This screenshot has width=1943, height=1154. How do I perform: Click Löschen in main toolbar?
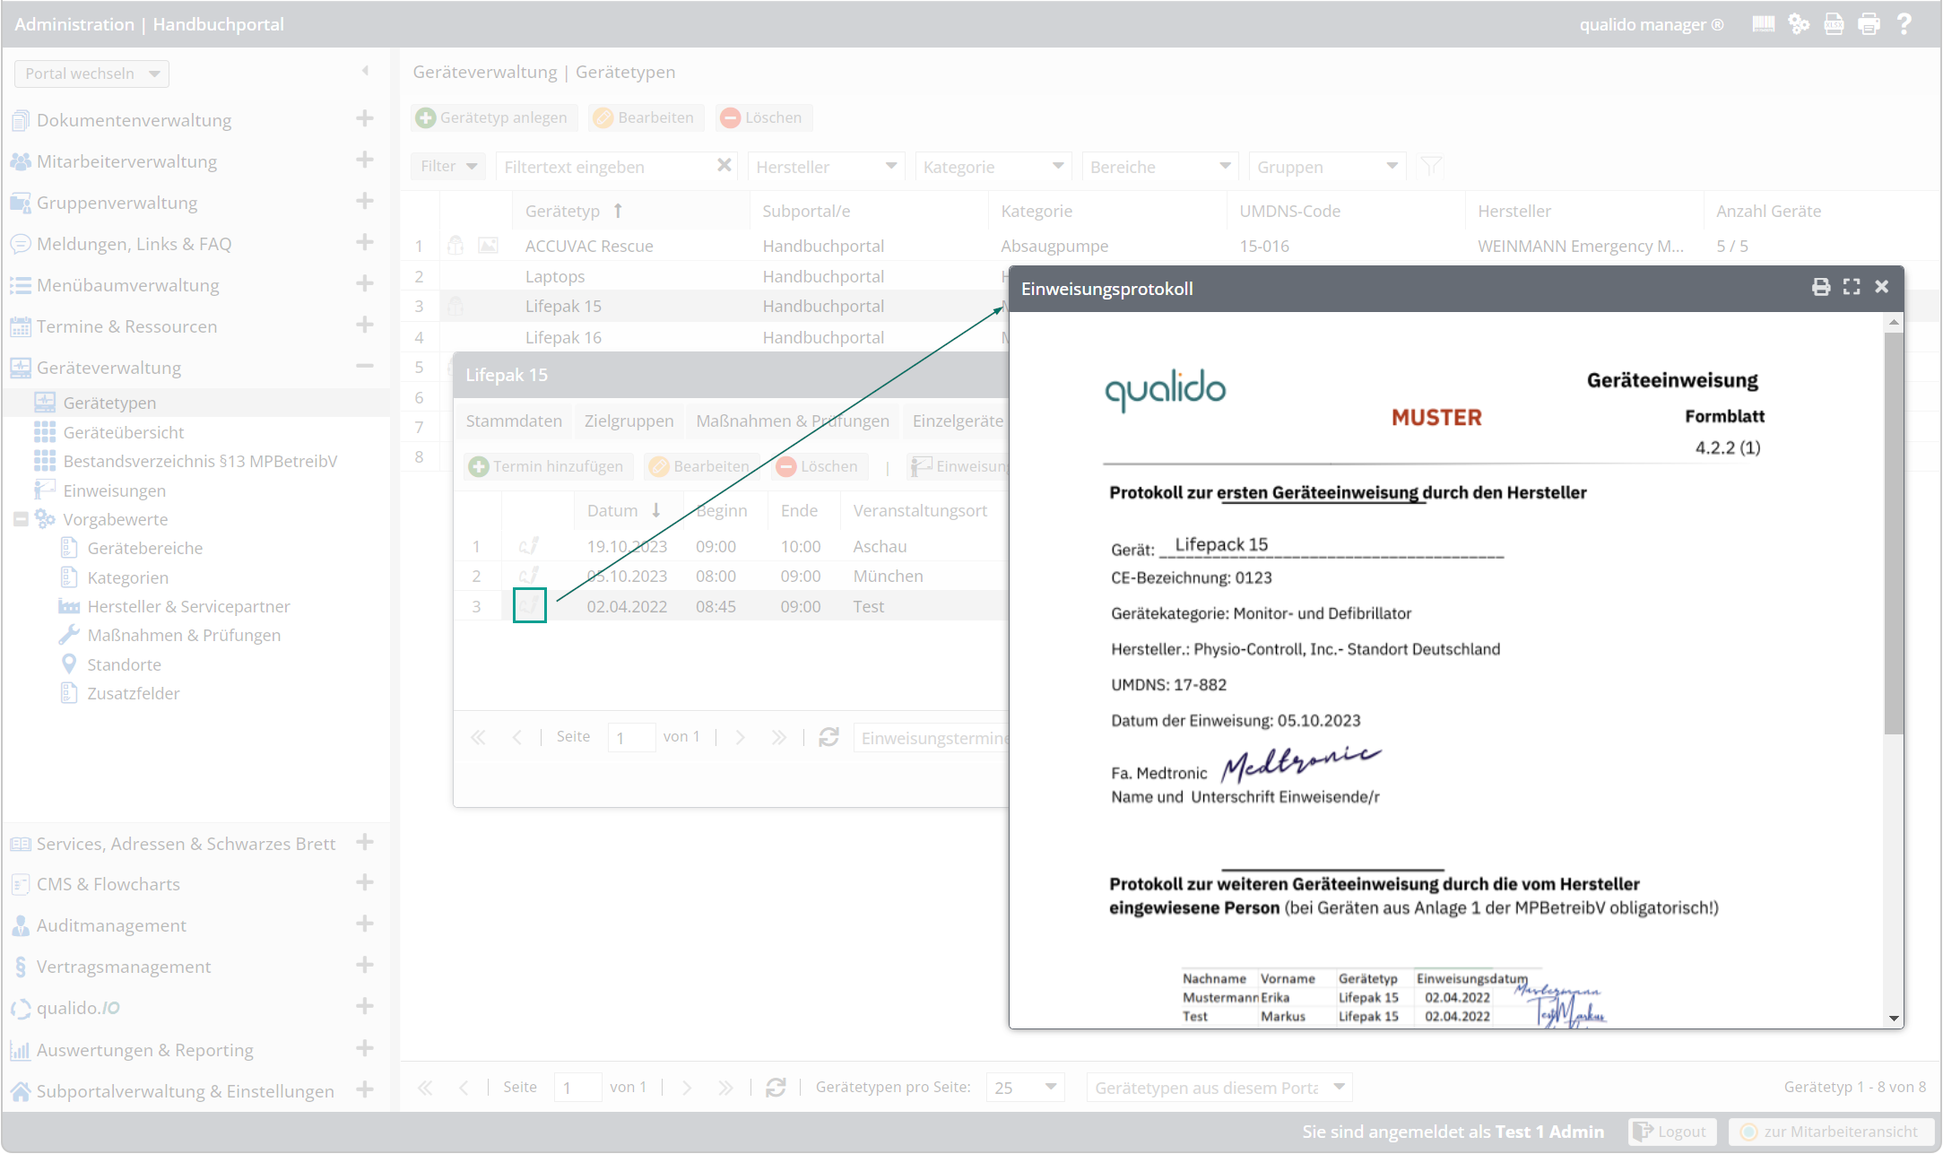pos(763,117)
